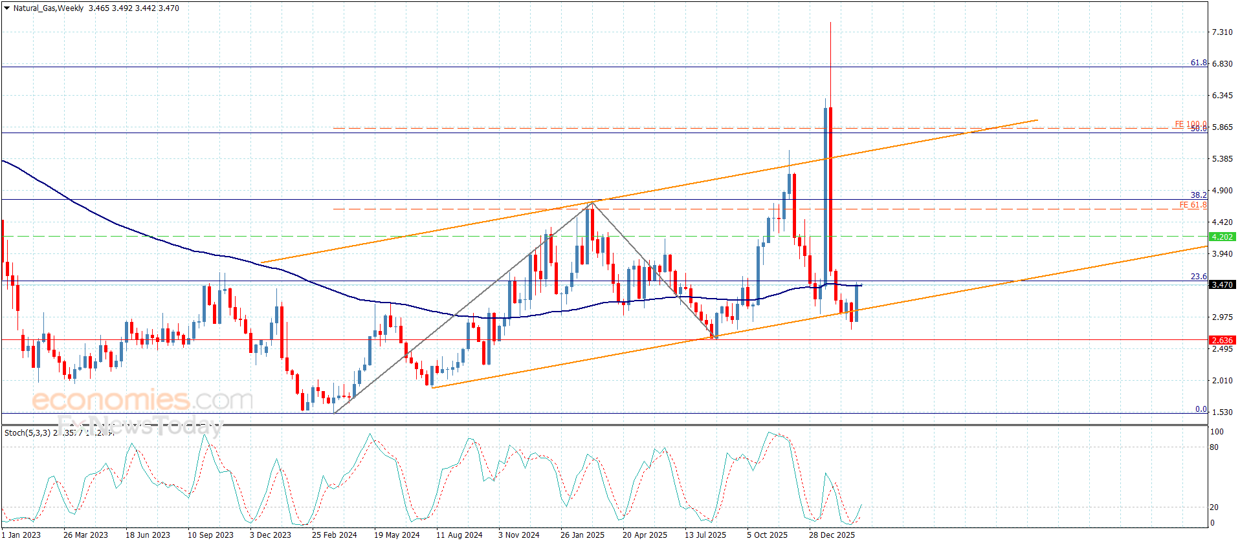Select the 38.2 Fibonacci level label
The width and height of the screenshot is (1240, 543).
point(1199,195)
